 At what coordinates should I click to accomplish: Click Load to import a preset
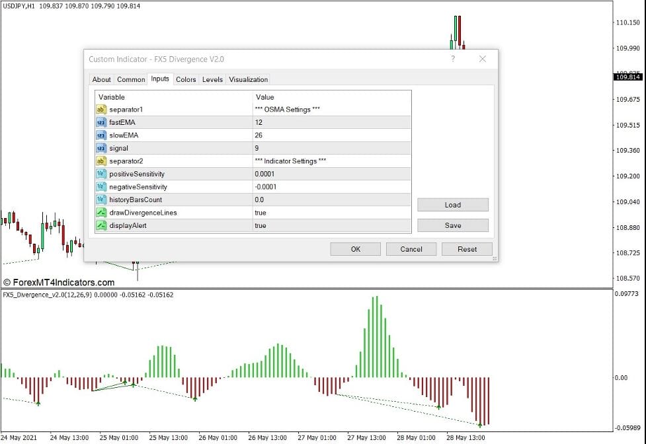[452, 205]
